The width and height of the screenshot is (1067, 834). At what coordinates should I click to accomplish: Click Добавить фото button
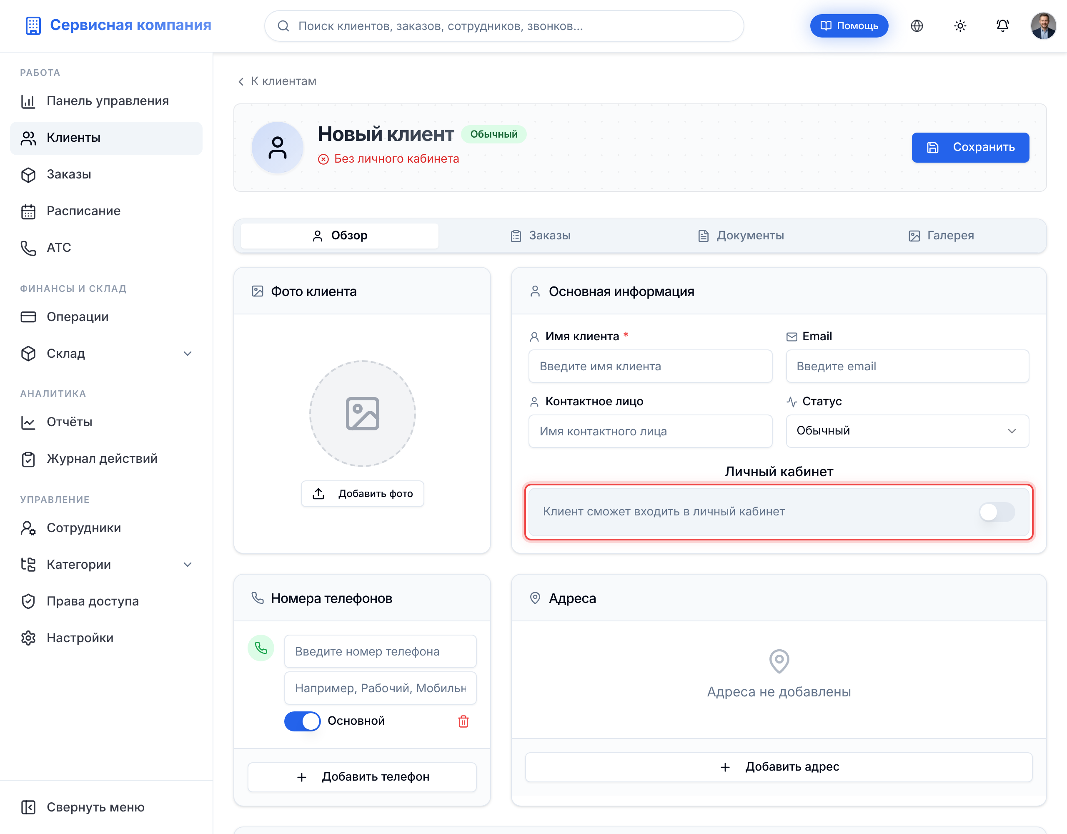coord(363,494)
